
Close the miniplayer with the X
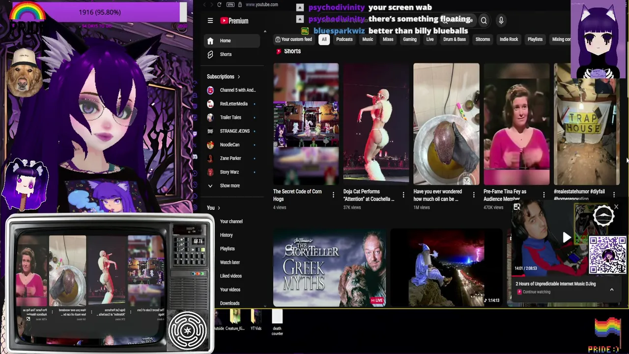coord(616,207)
